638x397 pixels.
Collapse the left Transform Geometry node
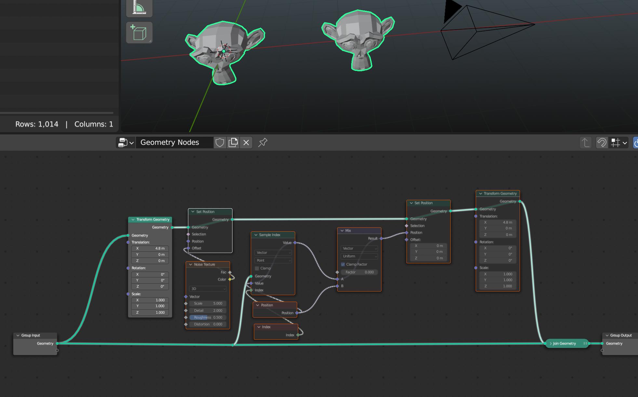pyautogui.click(x=133, y=220)
